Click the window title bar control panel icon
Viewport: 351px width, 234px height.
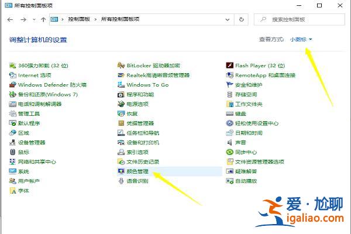pos(8,5)
